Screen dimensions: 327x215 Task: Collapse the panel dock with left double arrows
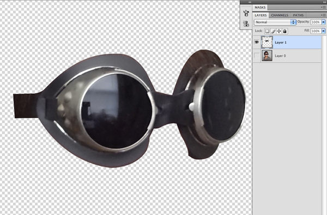click(250, 2)
